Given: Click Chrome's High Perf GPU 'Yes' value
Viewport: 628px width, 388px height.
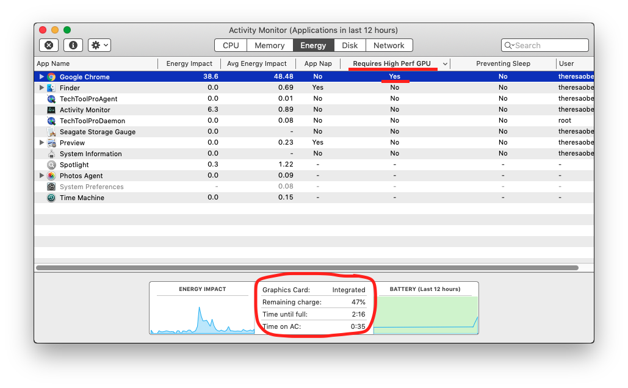Looking at the screenshot, I should click(394, 76).
